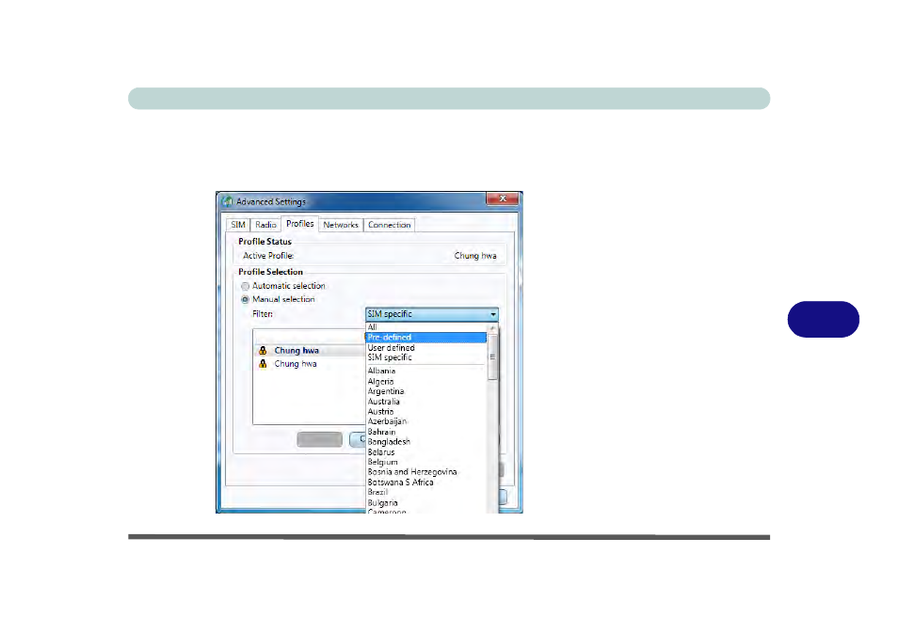The width and height of the screenshot is (898, 633).
Task: Pick User defined filter option
Action: 426,348
